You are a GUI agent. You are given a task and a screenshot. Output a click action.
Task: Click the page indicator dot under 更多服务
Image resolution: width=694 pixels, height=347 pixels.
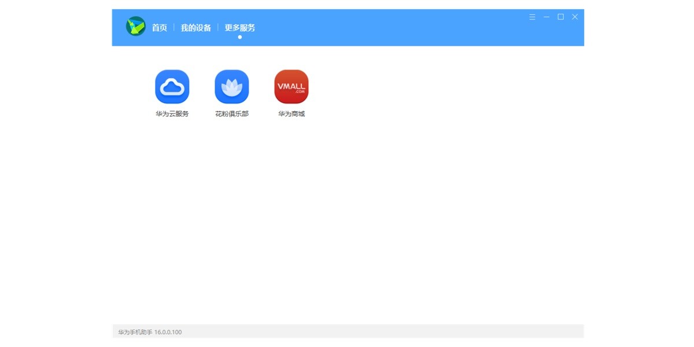tap(239, 36)
